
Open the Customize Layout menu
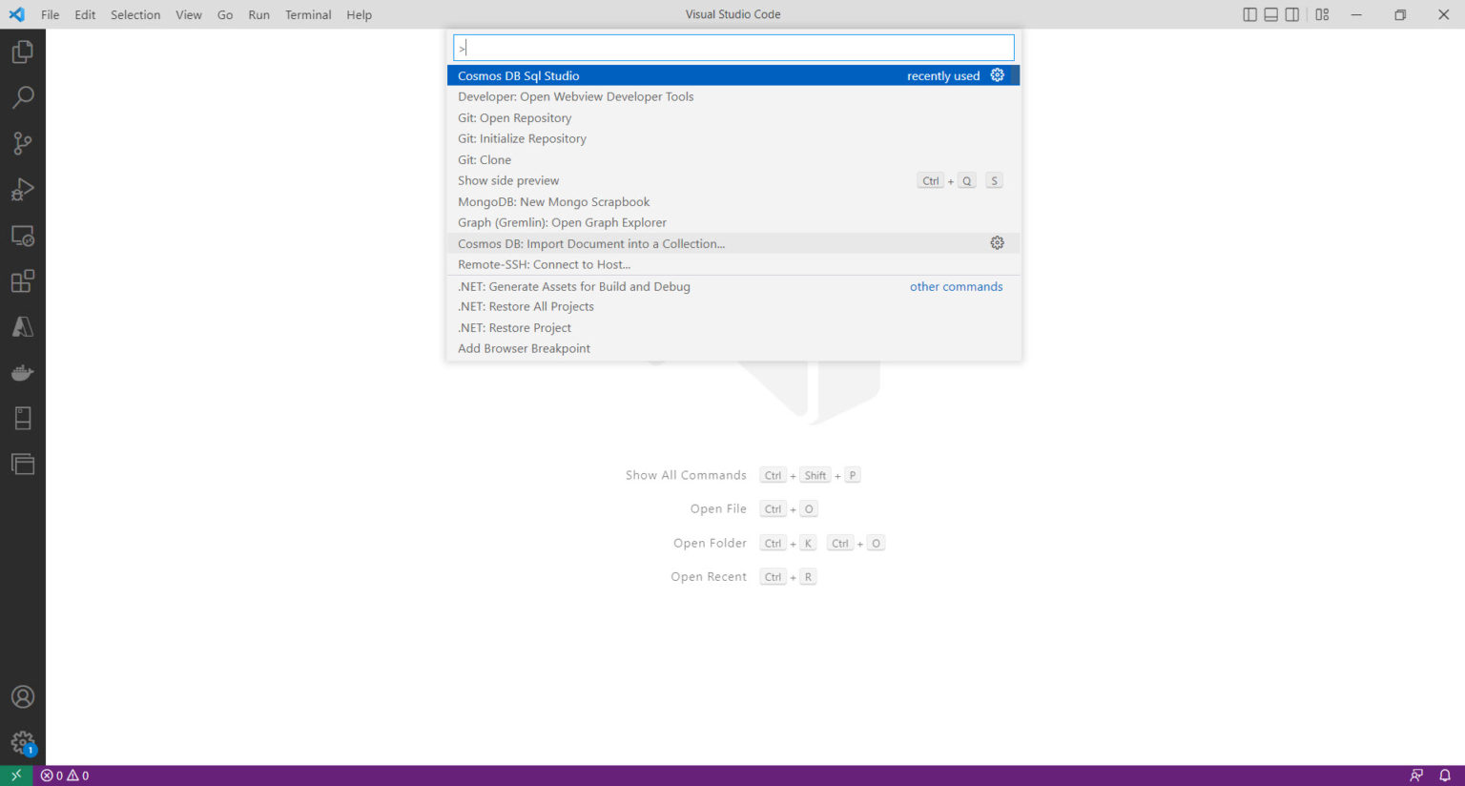[x=1322, y=14]
